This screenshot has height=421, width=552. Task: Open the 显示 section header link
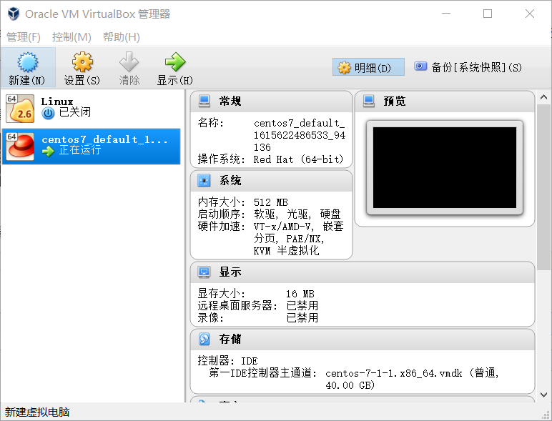point(230,272)
